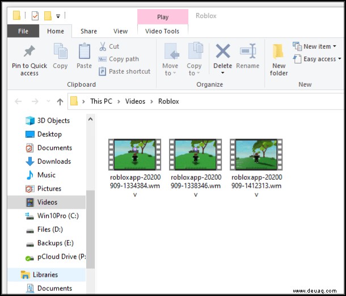Open the File menu tab

point(23,31)
